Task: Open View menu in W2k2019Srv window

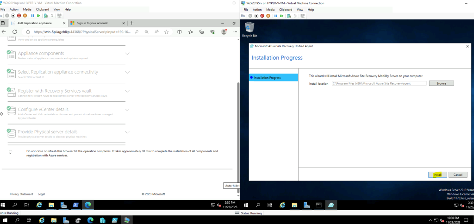Action: point(300,10)
